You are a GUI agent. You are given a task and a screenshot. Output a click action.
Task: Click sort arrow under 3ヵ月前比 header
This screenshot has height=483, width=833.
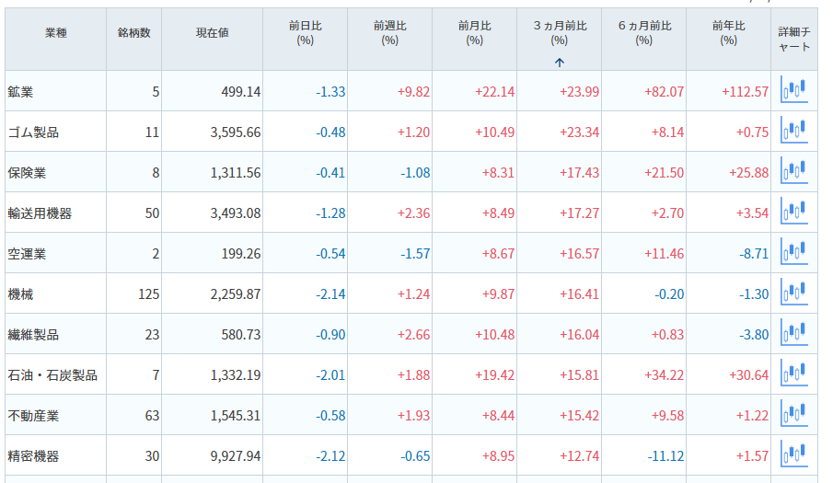pyautogui.click(x=559, y=63)
